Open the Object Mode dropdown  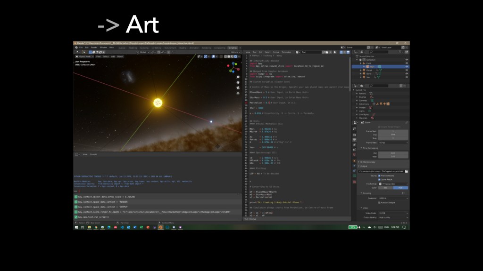[x=85, y=56]
